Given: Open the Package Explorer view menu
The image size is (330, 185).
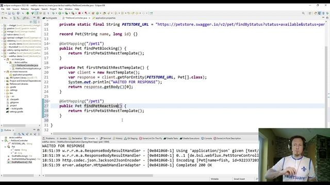Looking at the screenshot, I should 39,22.
